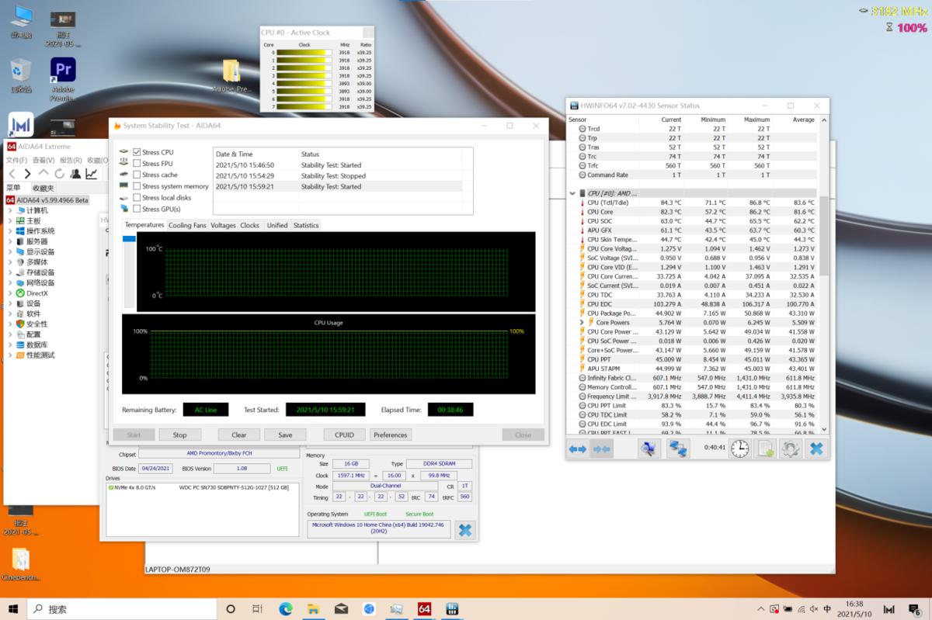Click HWiNFO network computers icon
The image size is (932, 620).
(678, 449)
